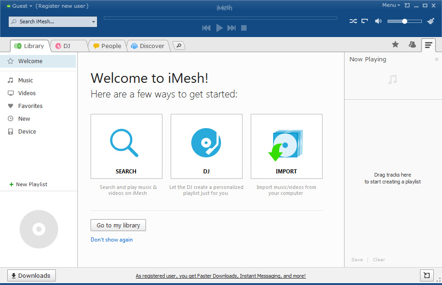The width and height of the screenshot is (442, 285).
Task: Click the playback progress bar
Action: (x=221, y=18)
